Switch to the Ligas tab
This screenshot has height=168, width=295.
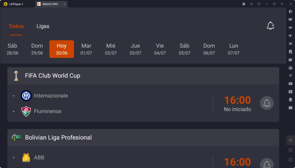click(43, 26)
